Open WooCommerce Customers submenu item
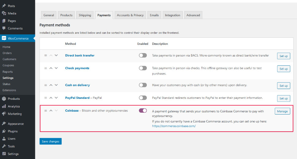Screen dimensions: 297x159 tap(9, 59)
